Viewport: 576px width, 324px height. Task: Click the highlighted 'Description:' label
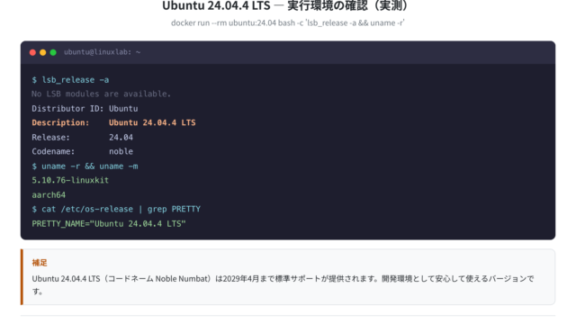(x=60, y=122)
